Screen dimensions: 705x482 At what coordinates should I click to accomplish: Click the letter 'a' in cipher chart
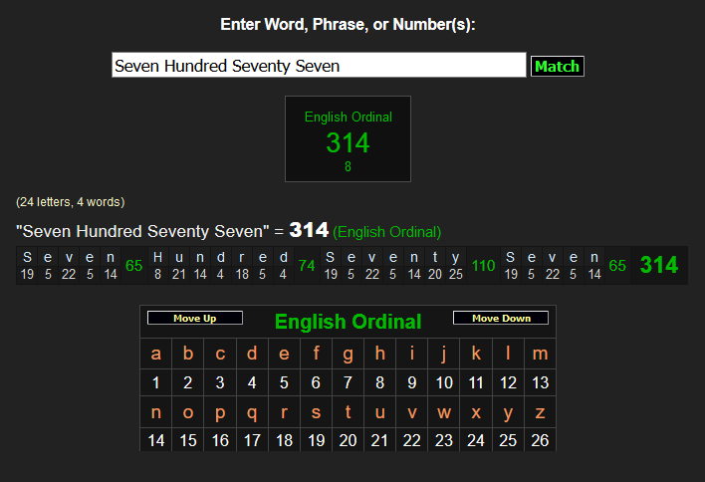(155, 354)
